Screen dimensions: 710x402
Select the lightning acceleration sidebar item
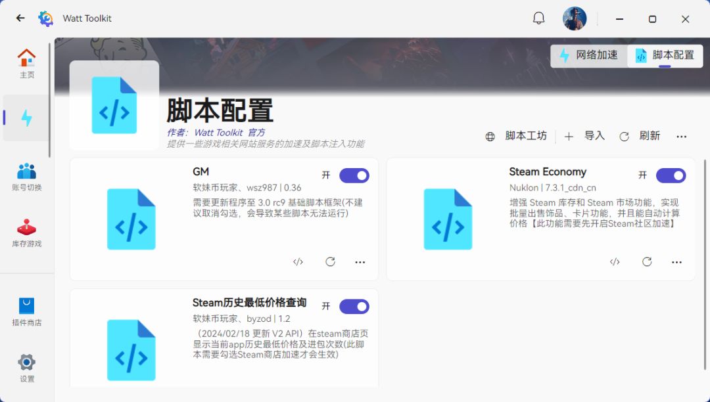pyautogui.click(x=27, y=118)
